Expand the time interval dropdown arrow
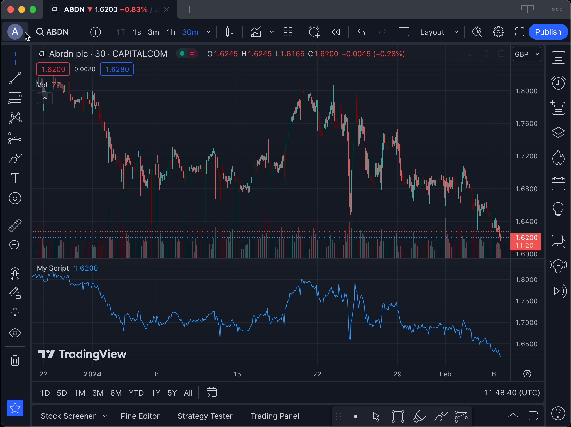Viewport: 571px width, 427px height. pyautogui.click(x=208, y=32)
